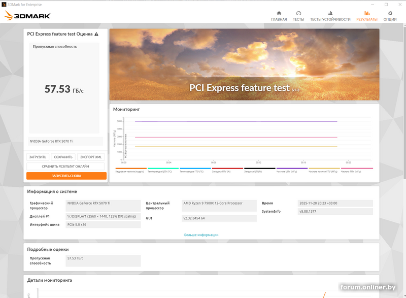Click the Экспорт XML button

[91, 157]
